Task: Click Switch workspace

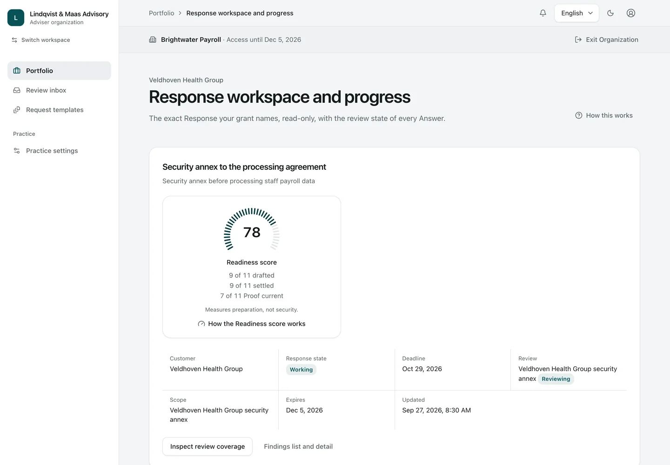Action: 41,40
